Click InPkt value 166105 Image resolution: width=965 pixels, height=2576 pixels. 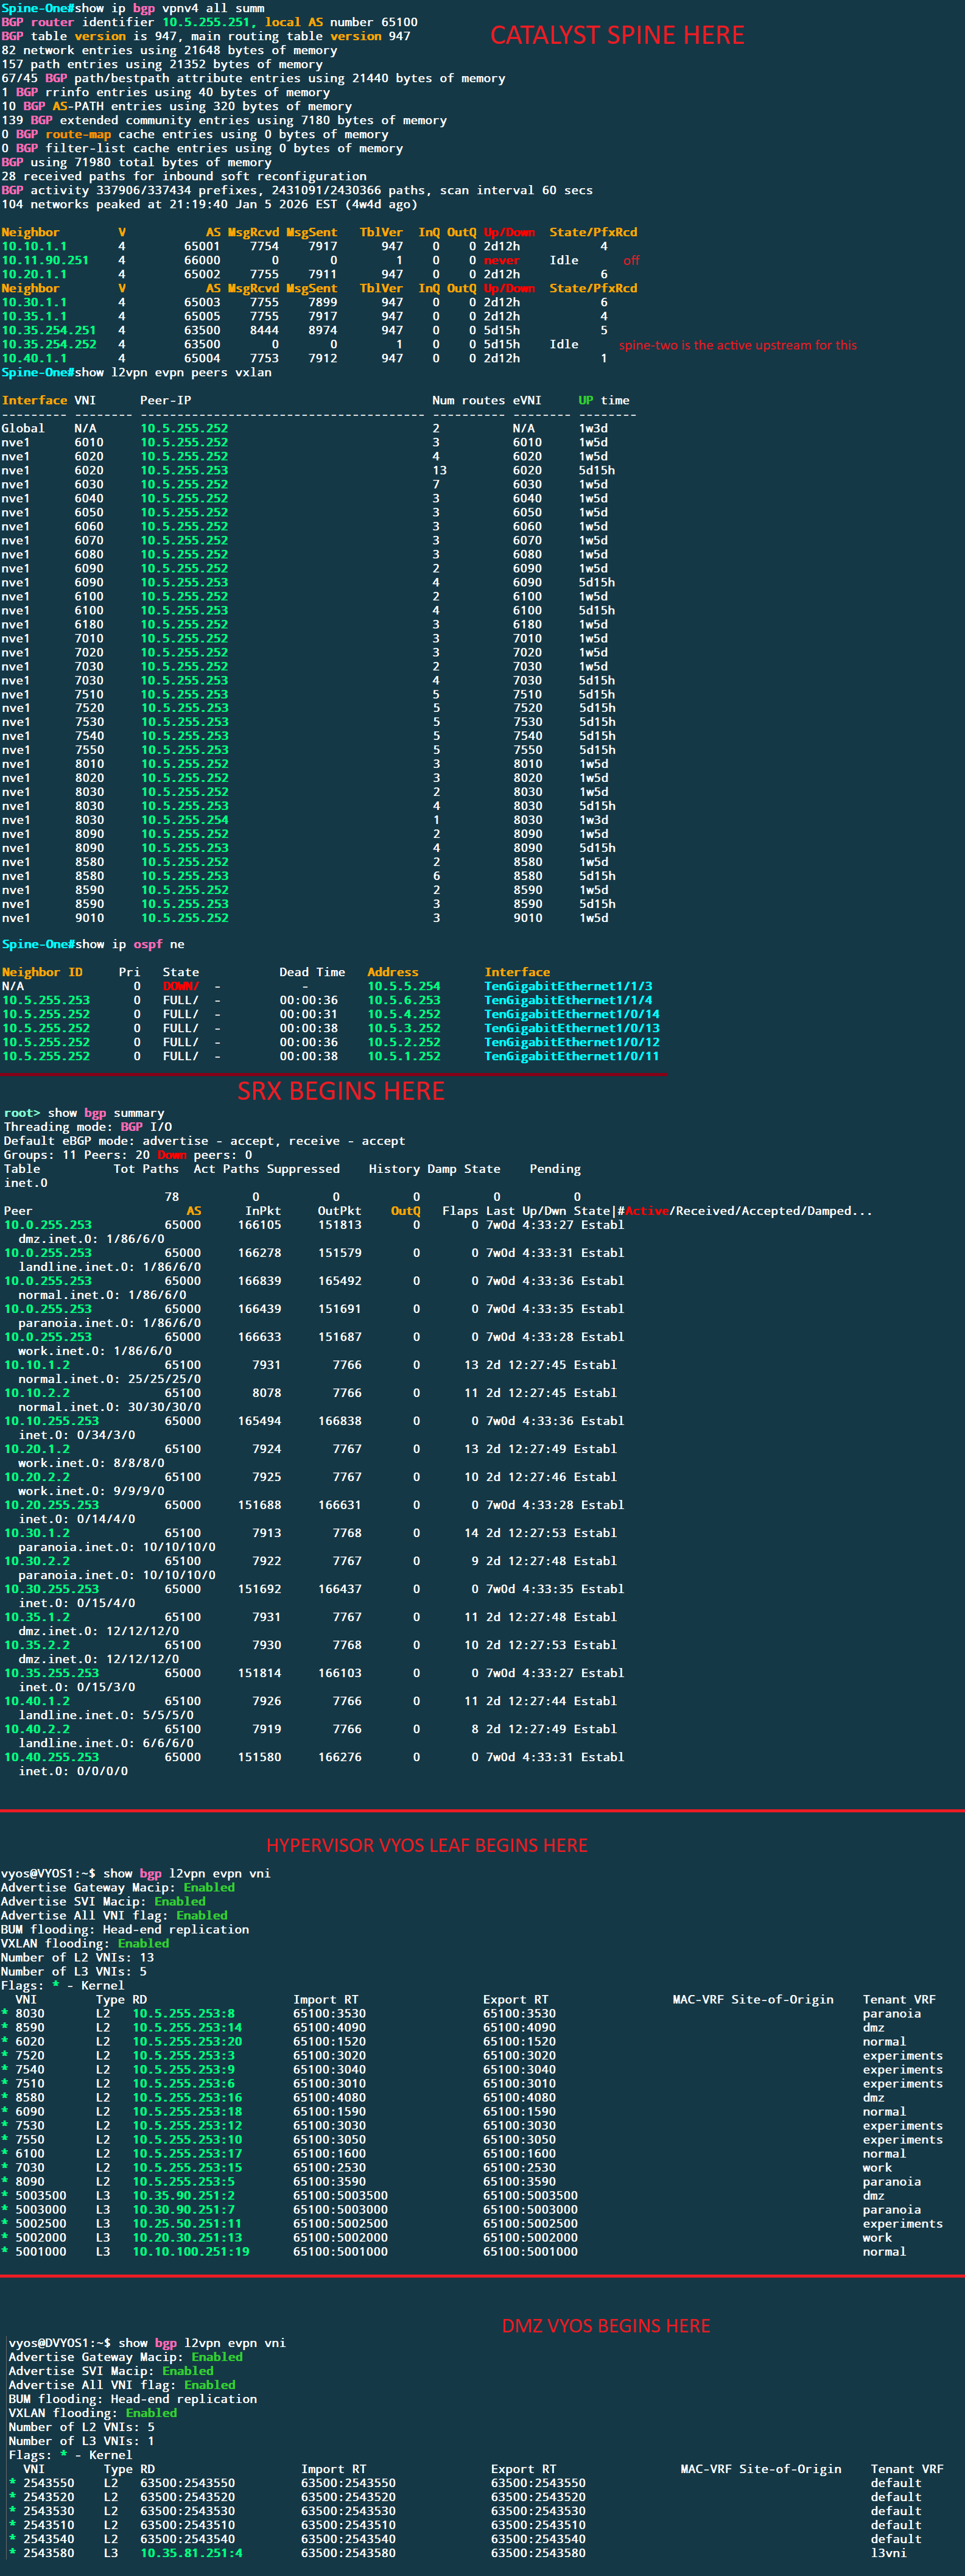pyautogui.click(x=260, y=1225)
